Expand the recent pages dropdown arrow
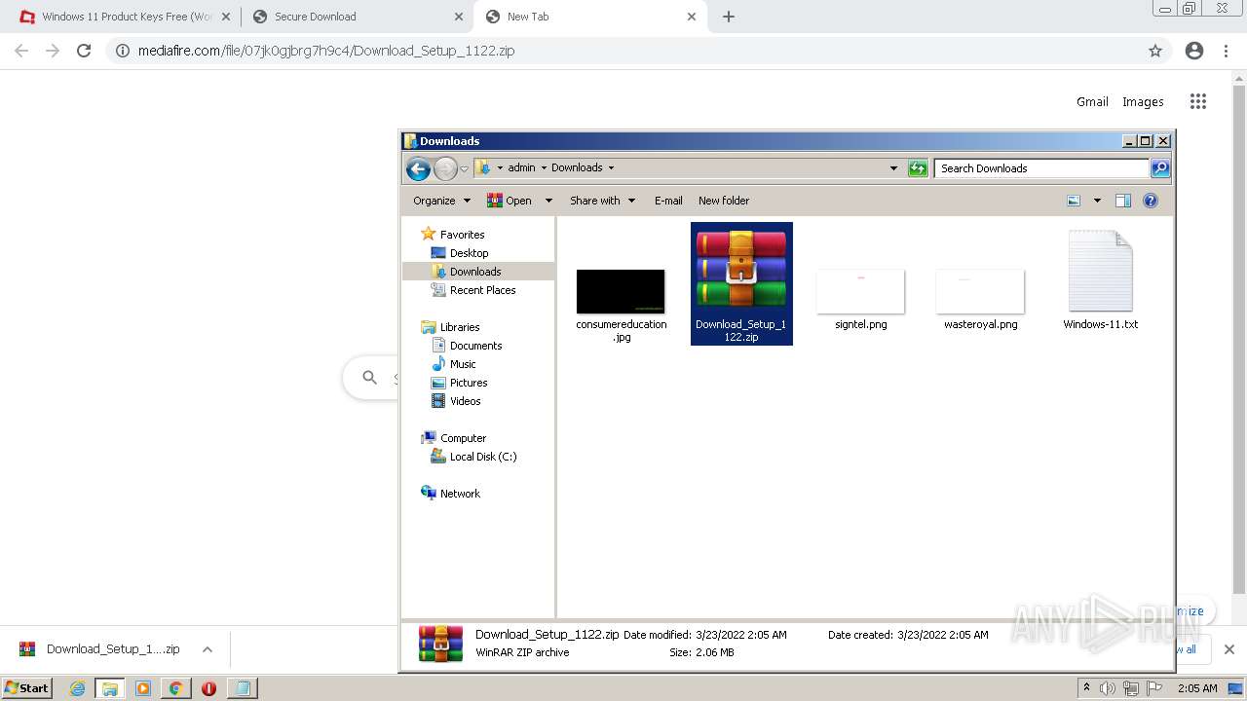 click(464, 168)
